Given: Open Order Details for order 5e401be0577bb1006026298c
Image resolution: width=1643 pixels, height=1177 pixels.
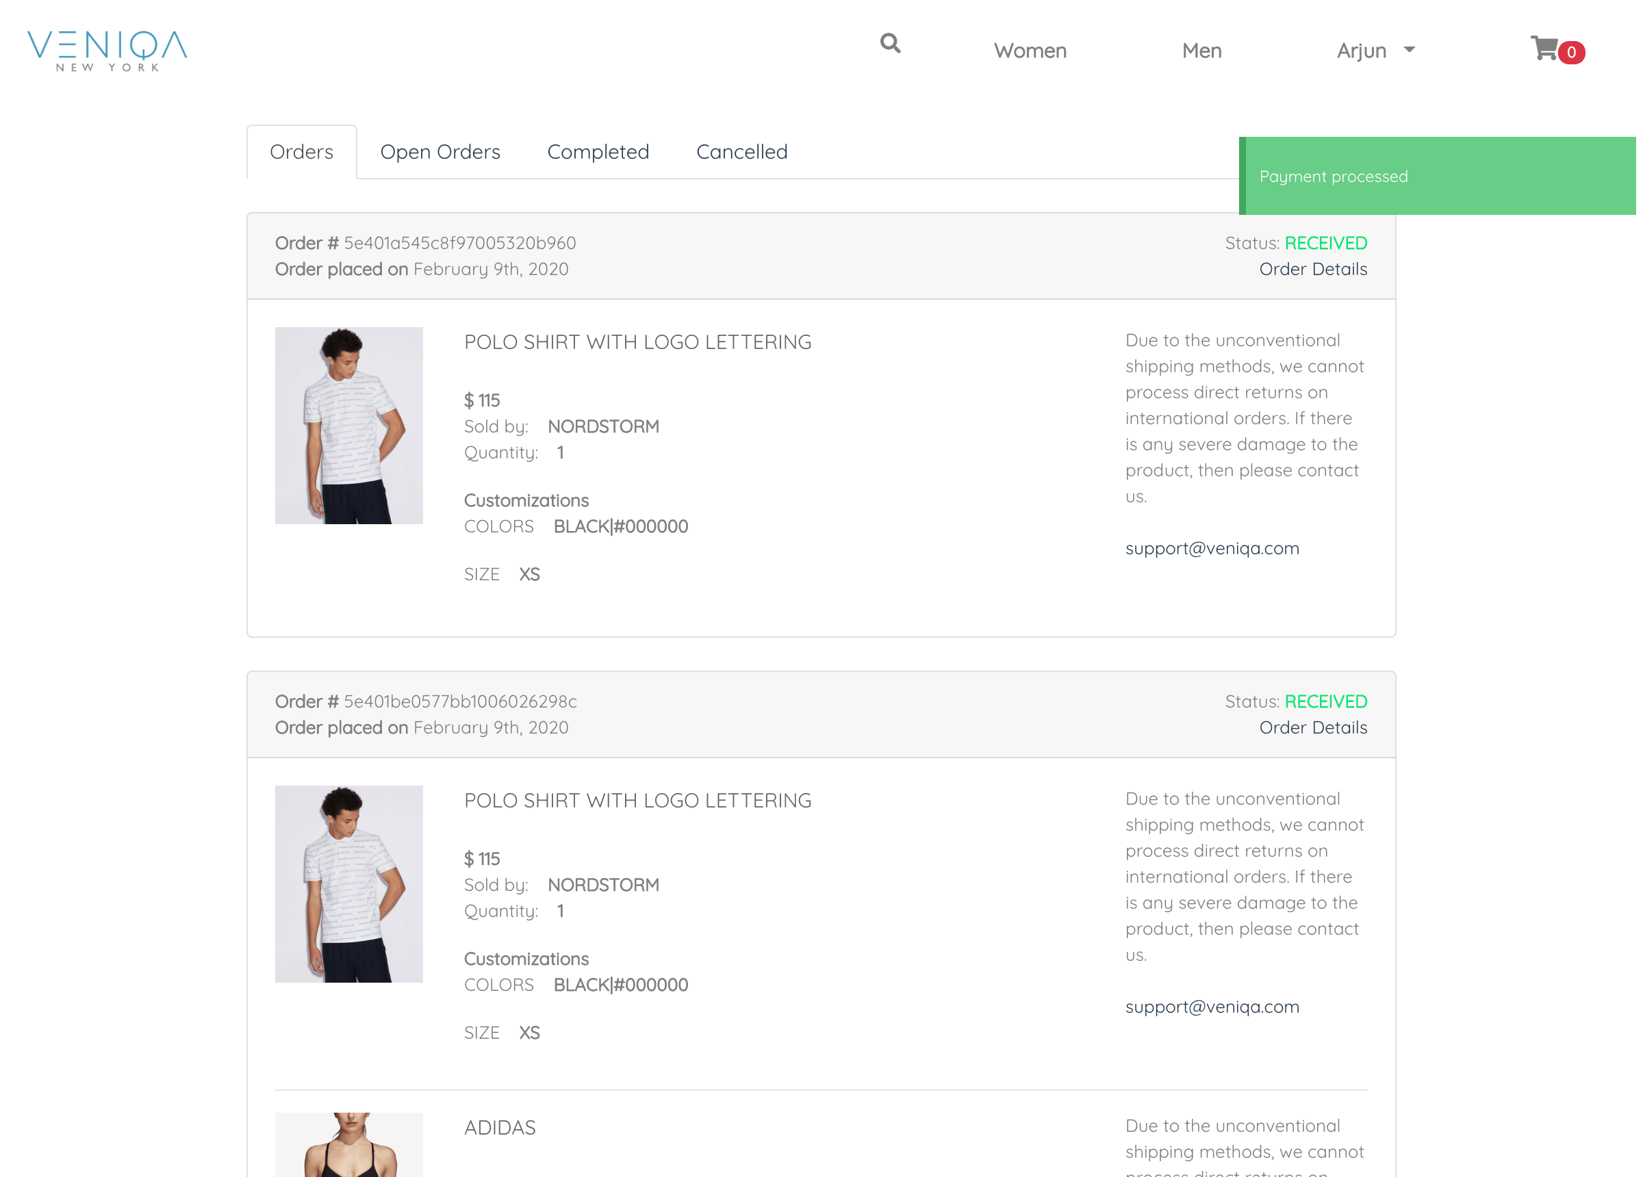Looking at the screenshot, I should pos(1312,727).
